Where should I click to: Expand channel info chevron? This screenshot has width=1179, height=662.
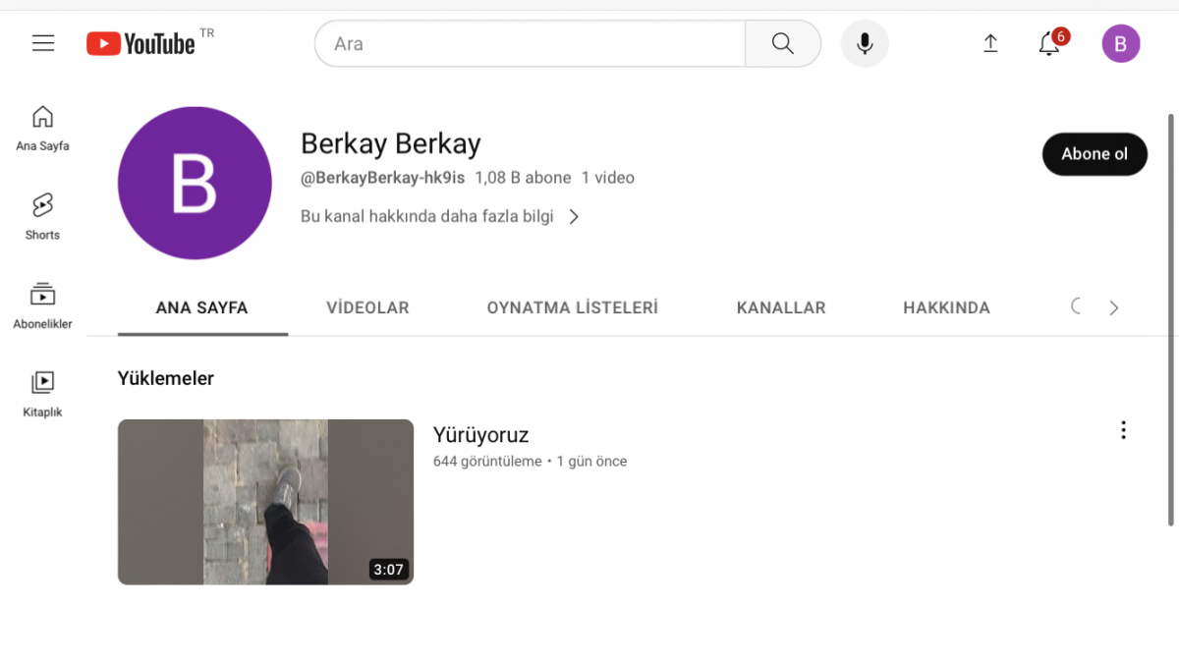pyautogui.click(x=575, y=216)
